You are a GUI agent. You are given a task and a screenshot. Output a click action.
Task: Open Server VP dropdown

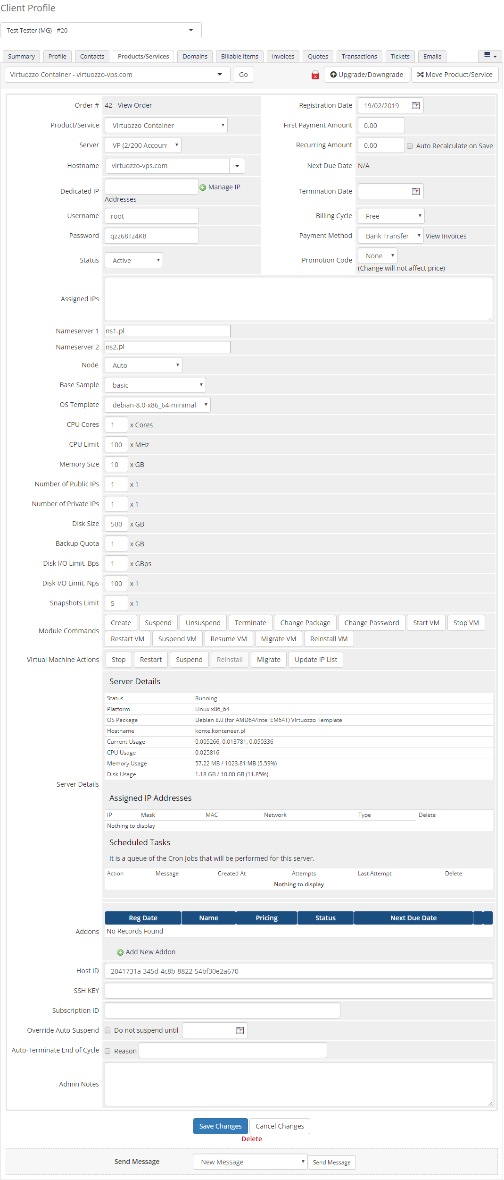pos(143,145)
